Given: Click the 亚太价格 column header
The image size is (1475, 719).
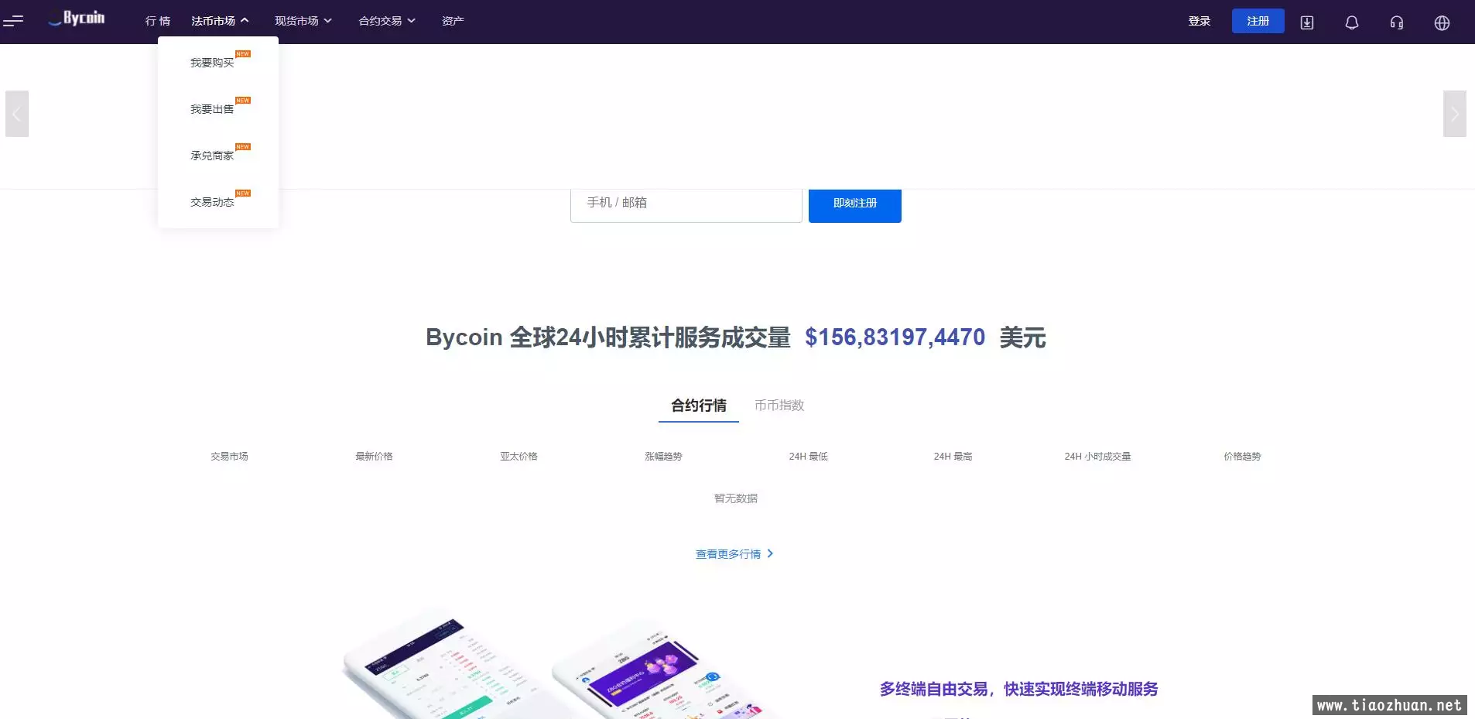Looking at the screenshot, I should click(x=518, y=457).
